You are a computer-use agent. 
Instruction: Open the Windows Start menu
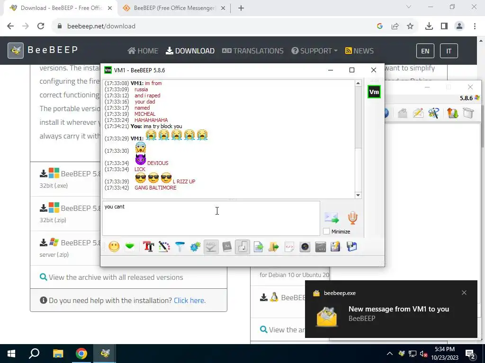11,354
